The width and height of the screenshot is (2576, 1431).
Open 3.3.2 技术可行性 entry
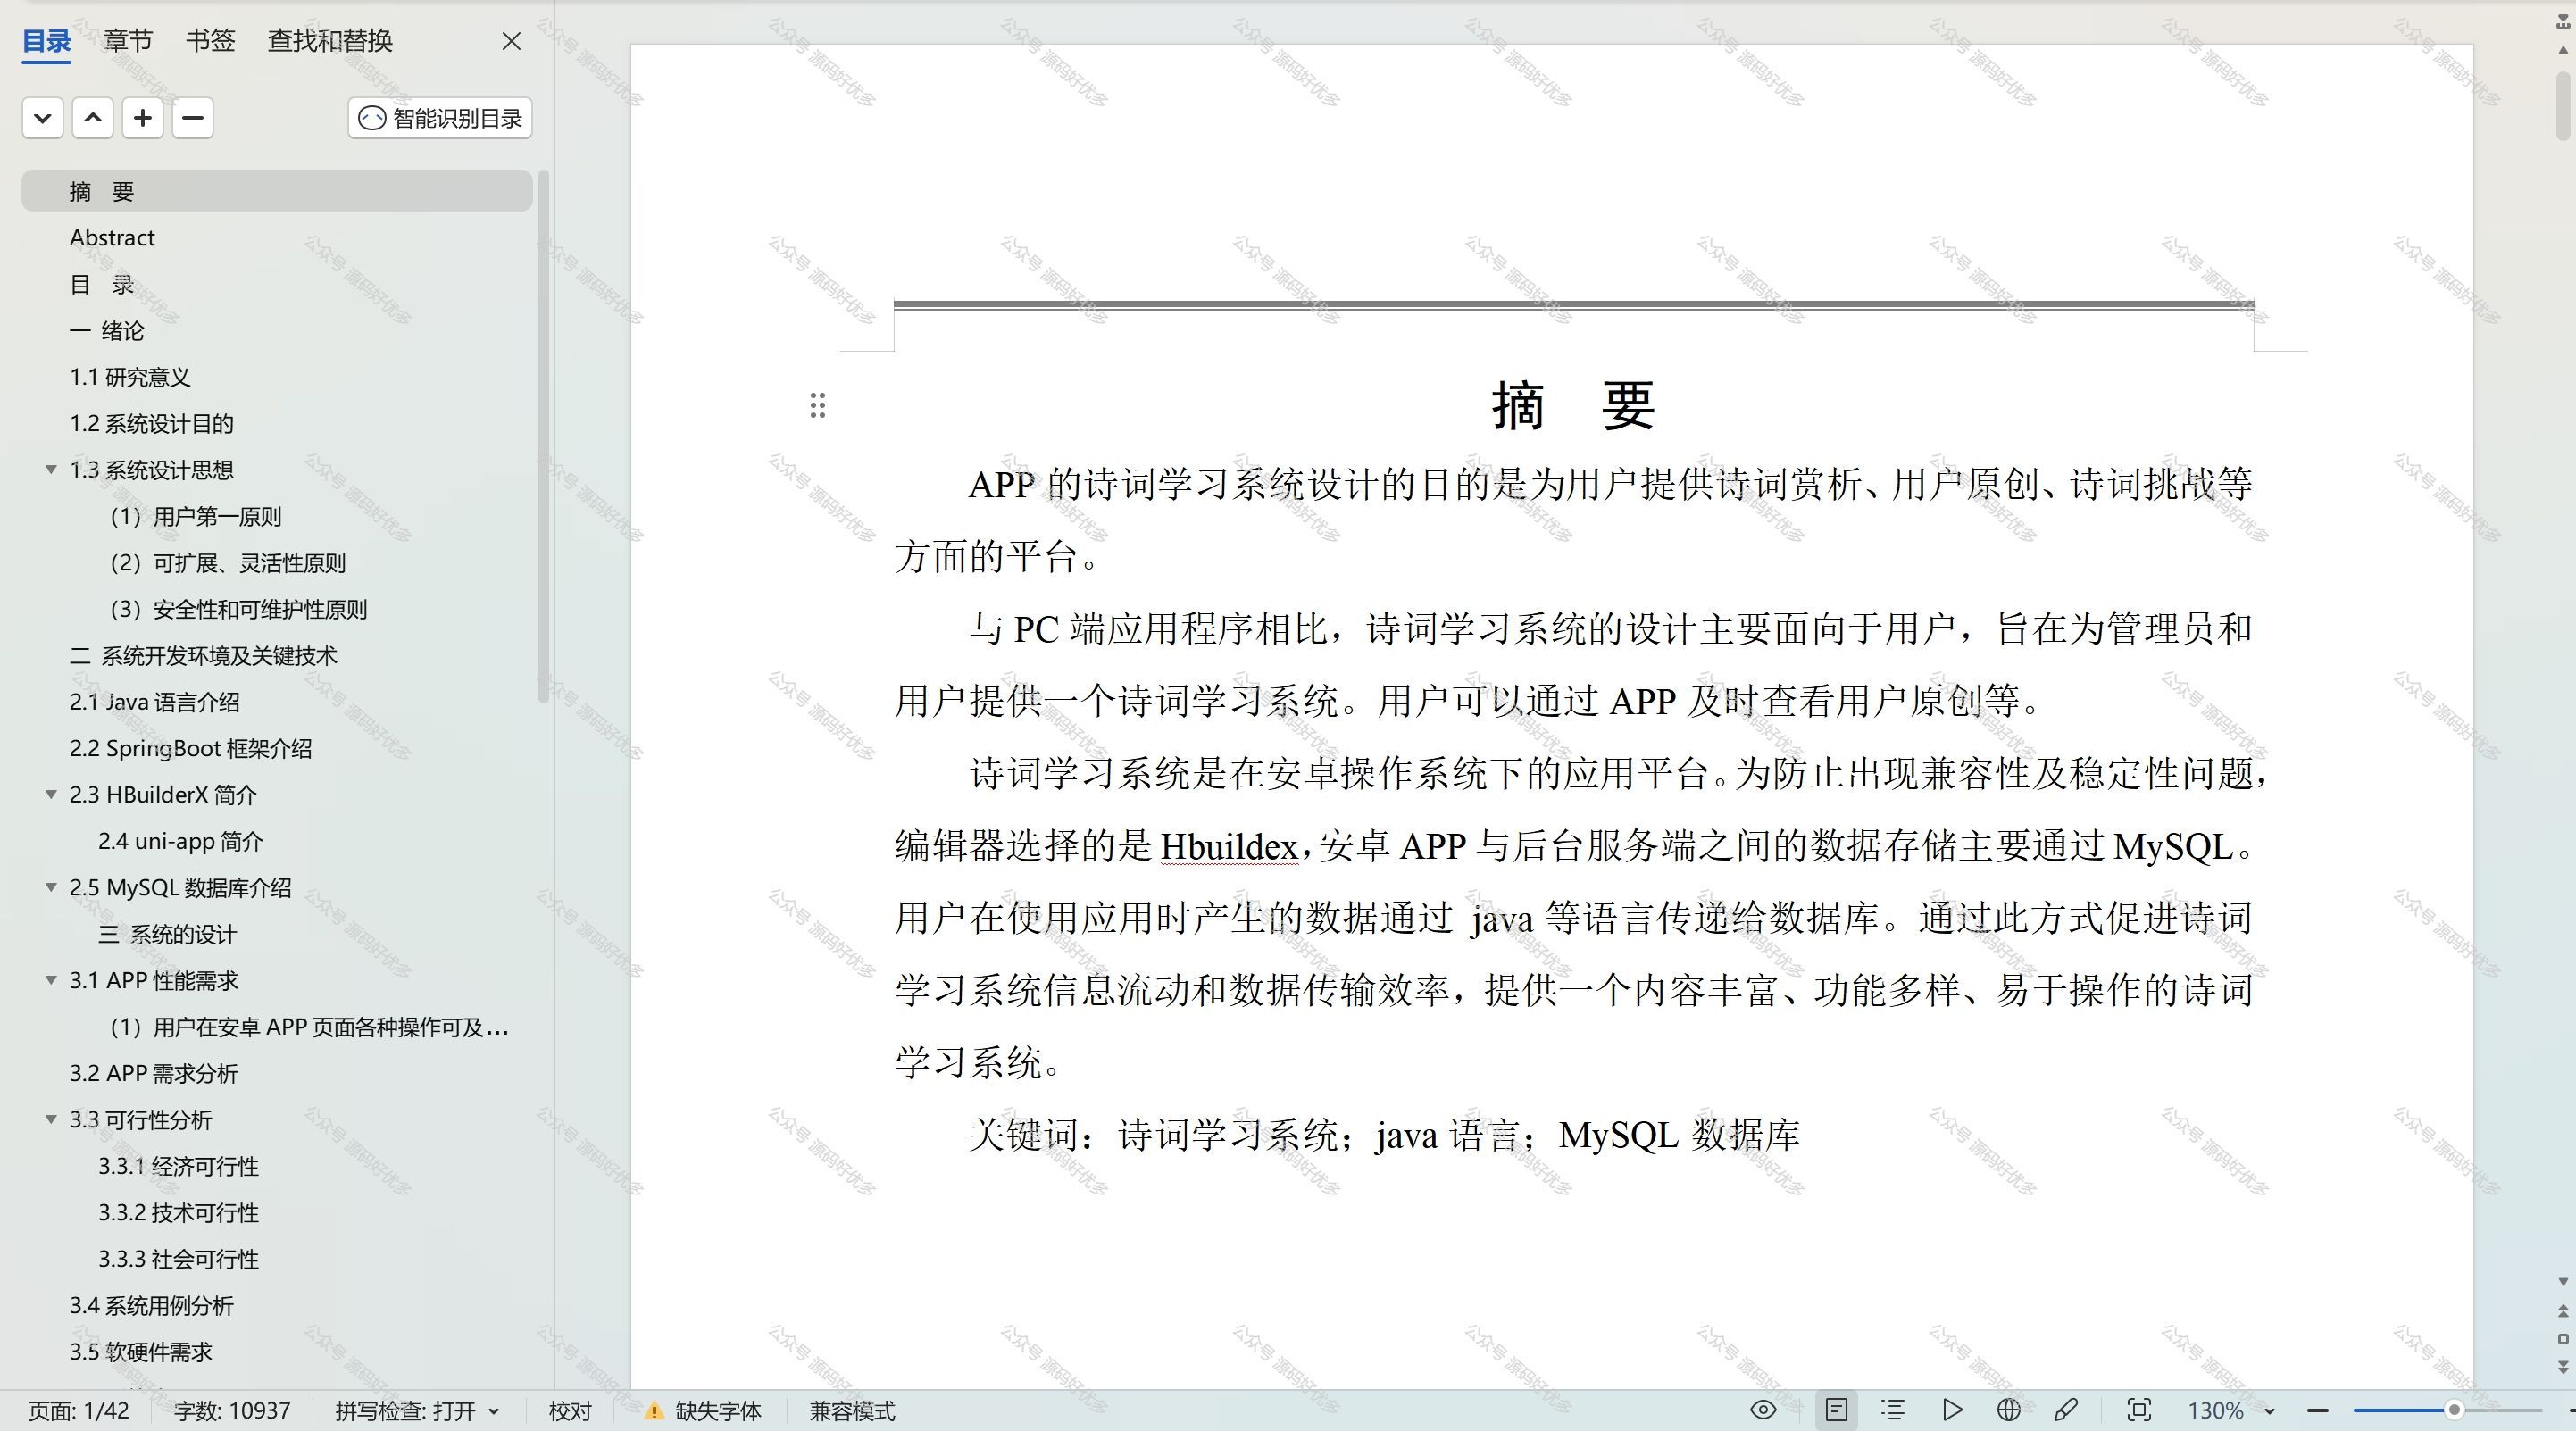click(x=277, y=1212)
